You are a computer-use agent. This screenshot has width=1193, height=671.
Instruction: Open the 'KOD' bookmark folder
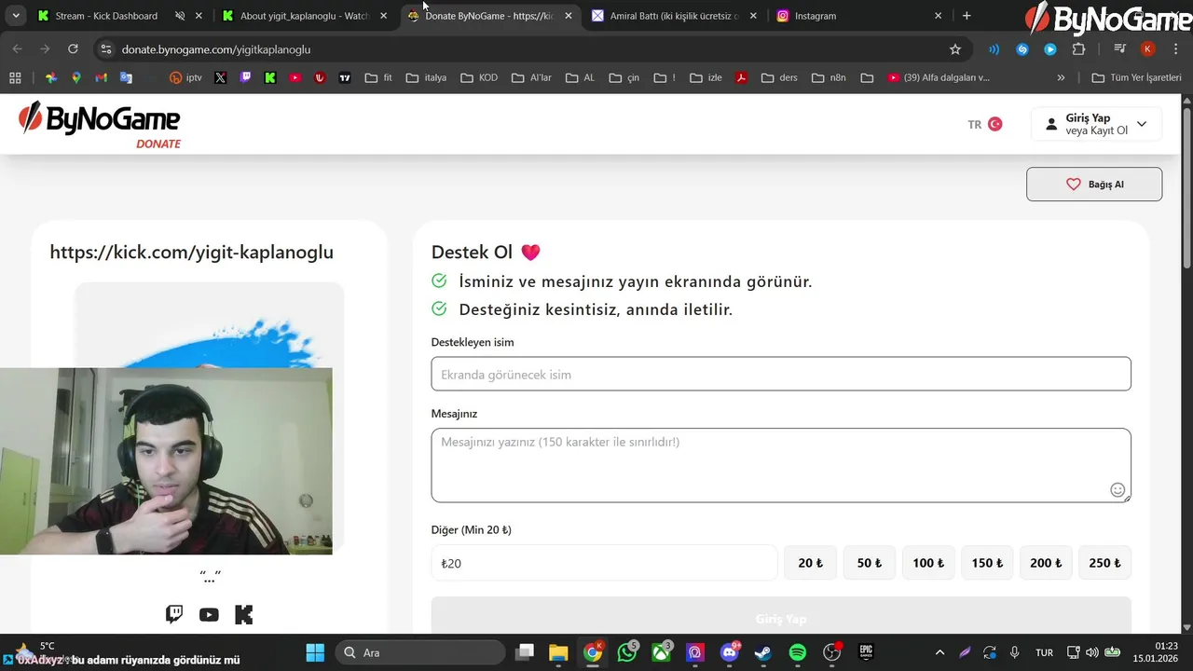479,78
